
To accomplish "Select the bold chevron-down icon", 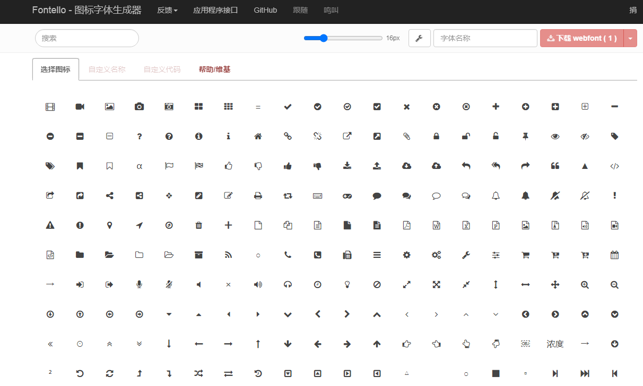I will (288, 314).
